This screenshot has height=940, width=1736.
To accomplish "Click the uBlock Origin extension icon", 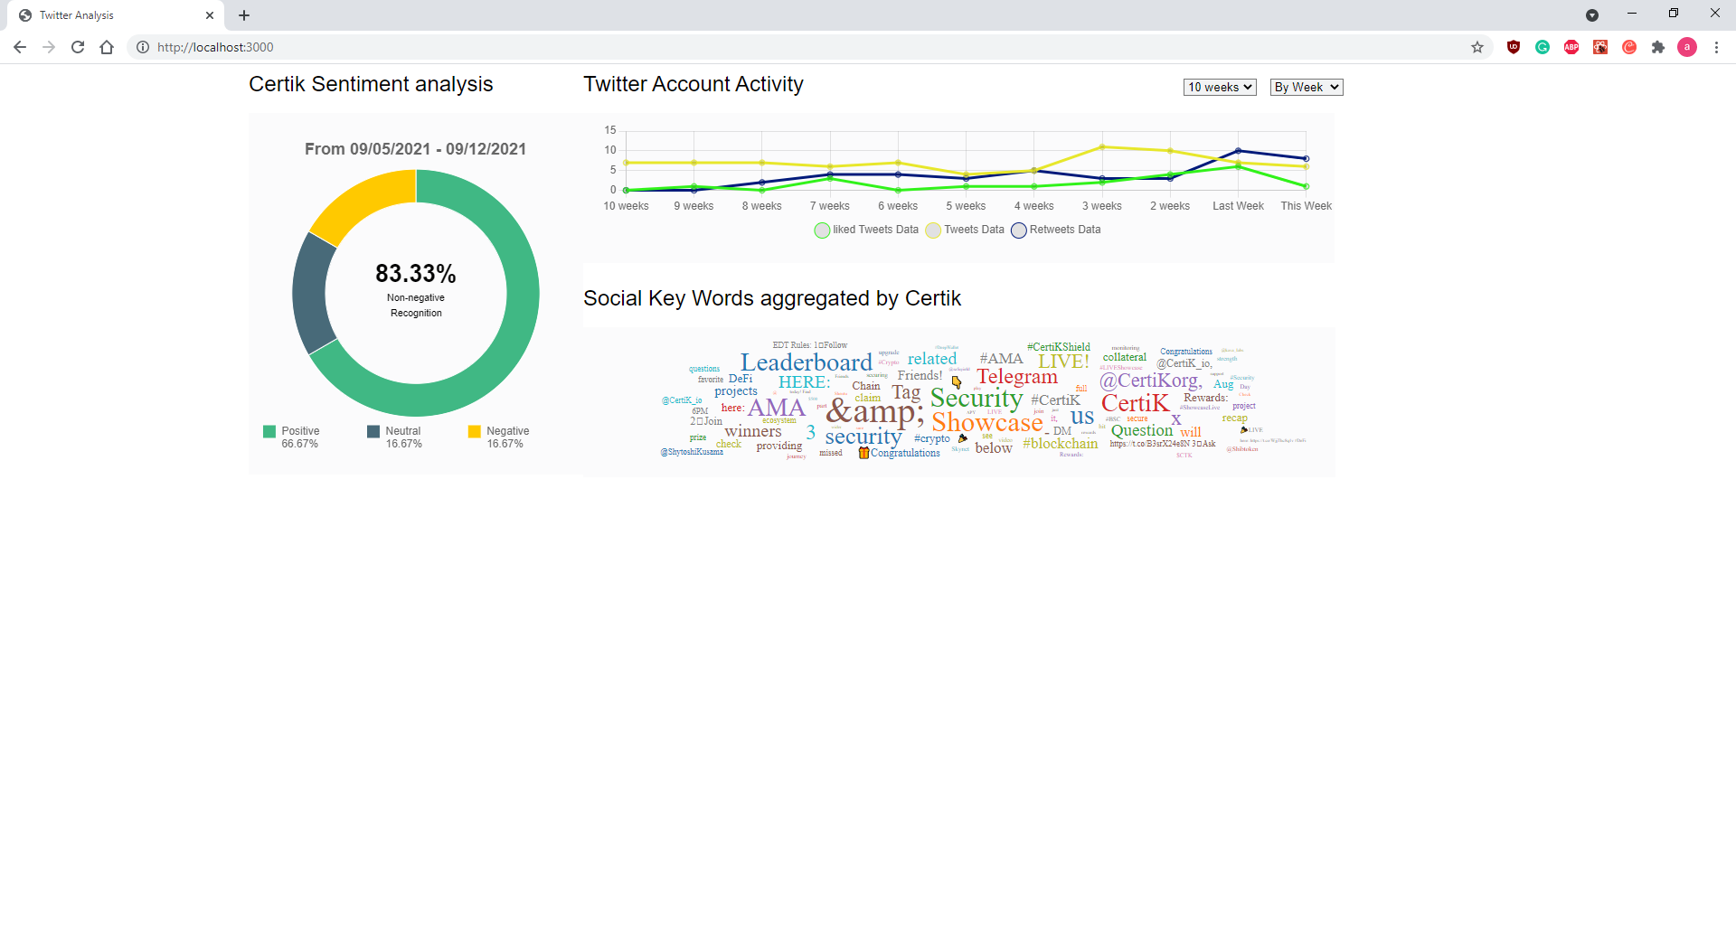I will click(x=1513, y=47).
